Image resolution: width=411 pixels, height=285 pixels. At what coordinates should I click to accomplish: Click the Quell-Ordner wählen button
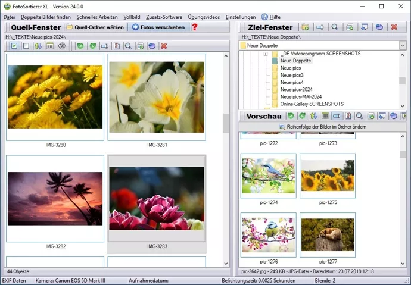tap(95, 27)
